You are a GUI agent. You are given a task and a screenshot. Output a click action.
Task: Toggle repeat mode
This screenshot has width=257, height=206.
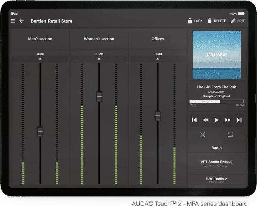[231, 135]
